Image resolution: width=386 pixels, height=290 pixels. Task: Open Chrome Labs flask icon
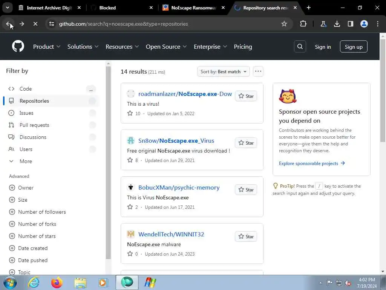coord(323,24)
